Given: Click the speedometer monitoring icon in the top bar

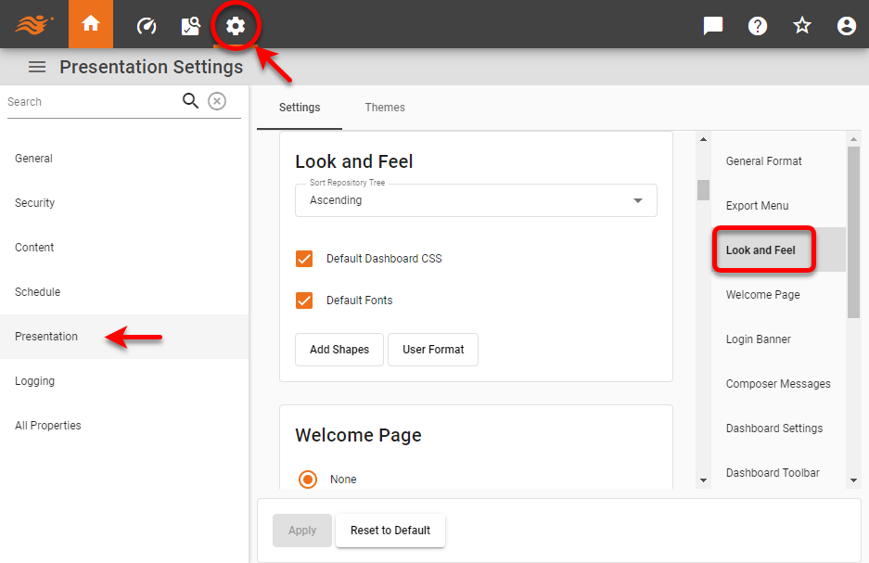Looking at the screenshot, I should 146,26.
